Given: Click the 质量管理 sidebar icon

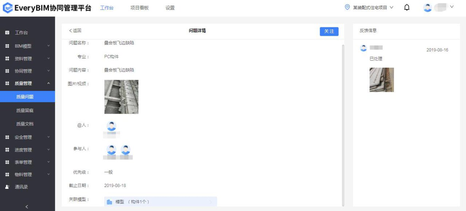Looking at the screenshot, I should pyautogui.click(x=7, y=83).
